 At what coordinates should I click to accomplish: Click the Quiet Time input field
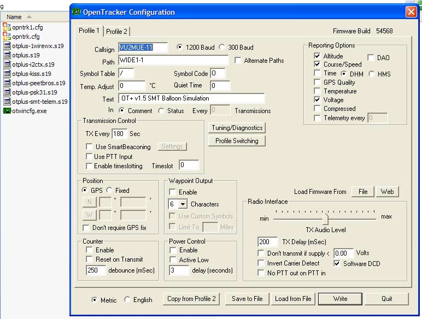point(220,86)
